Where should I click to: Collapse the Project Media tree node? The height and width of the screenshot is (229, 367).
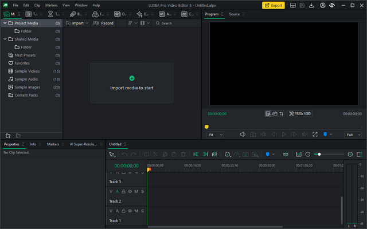(x=5, y=23)
